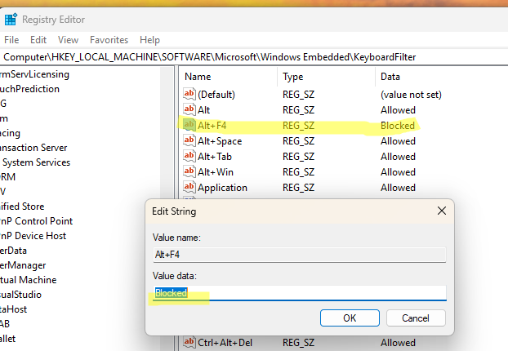The width and height of the screenshot is (508, 351).
Task: Select the Transaction Server tree key
Action: pyautogui.click(x=33, y=148)
